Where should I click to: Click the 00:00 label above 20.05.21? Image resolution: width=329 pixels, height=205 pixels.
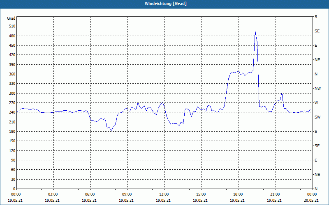tap(312, 194)
